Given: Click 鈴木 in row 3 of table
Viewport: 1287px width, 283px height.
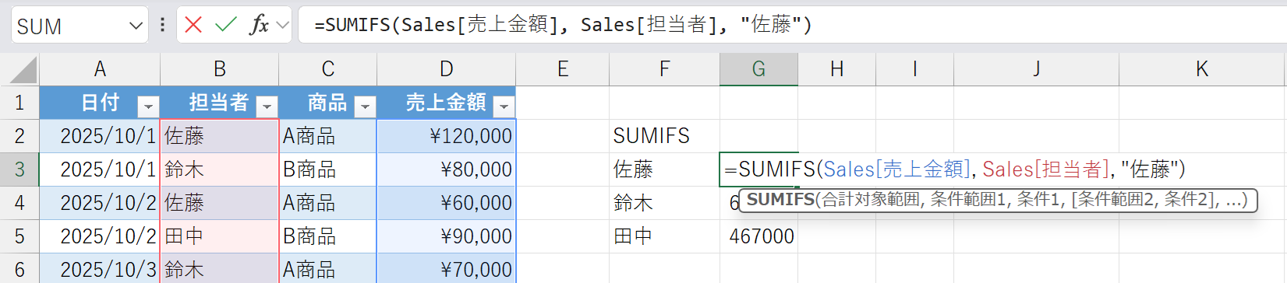Looking at the screenshot, I should click(x=220, y=169).
